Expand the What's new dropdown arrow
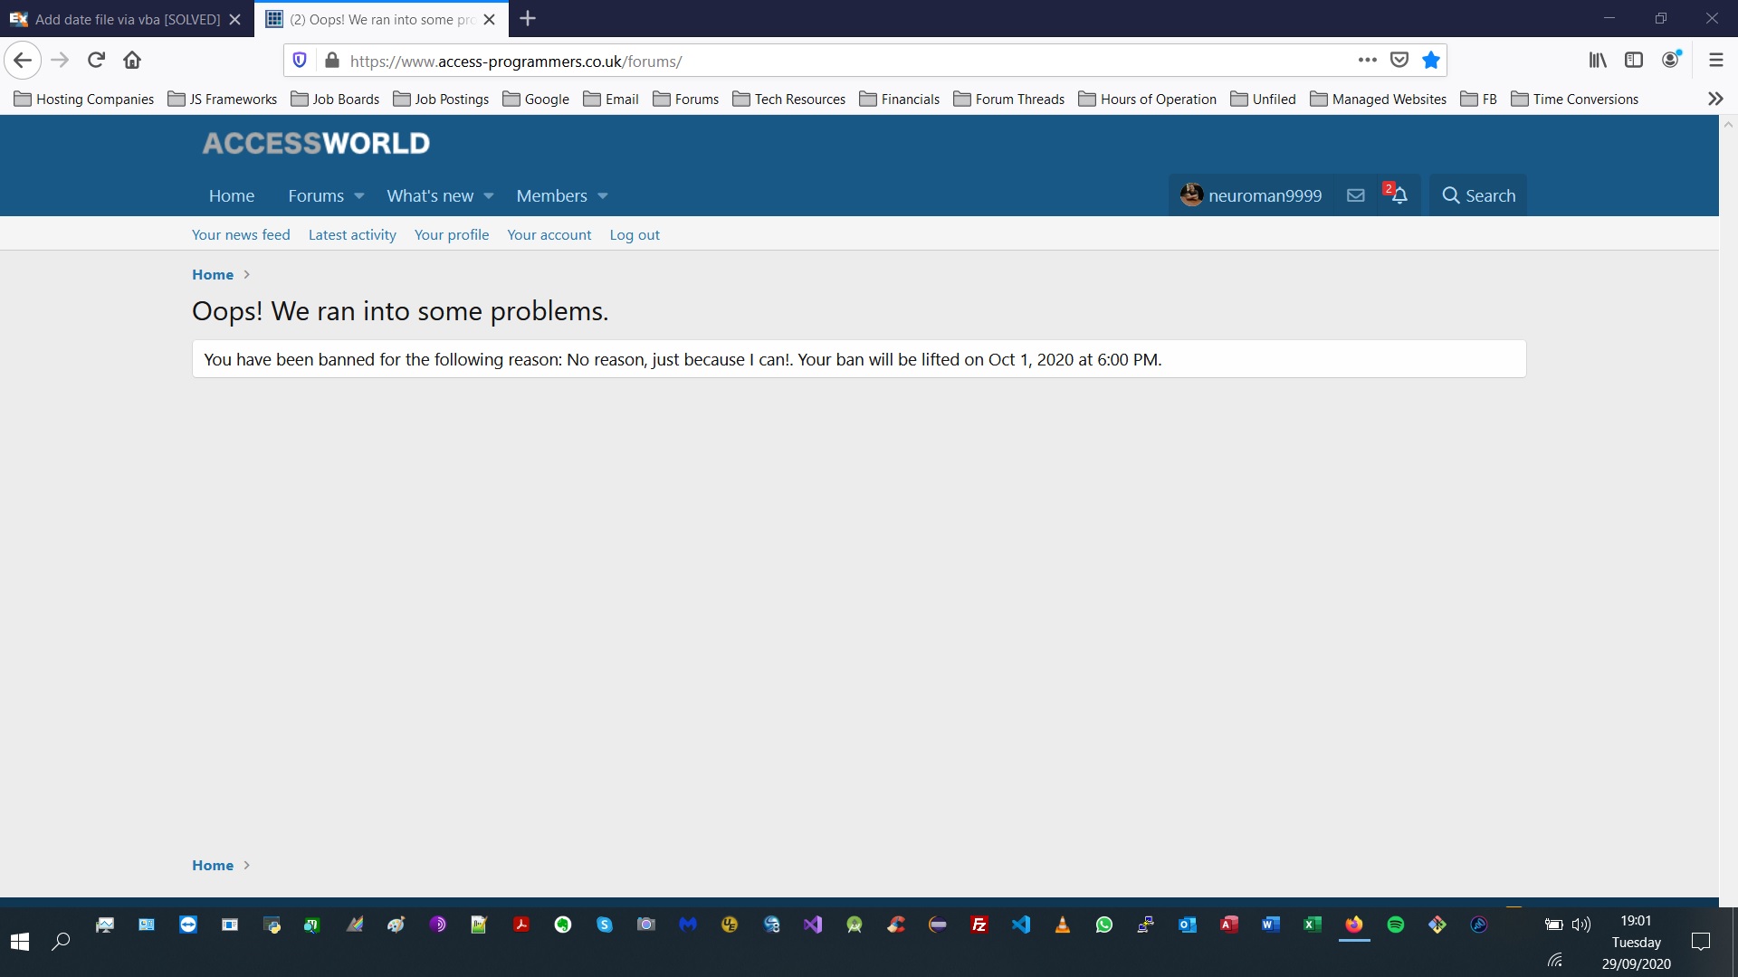 [489, 196]
